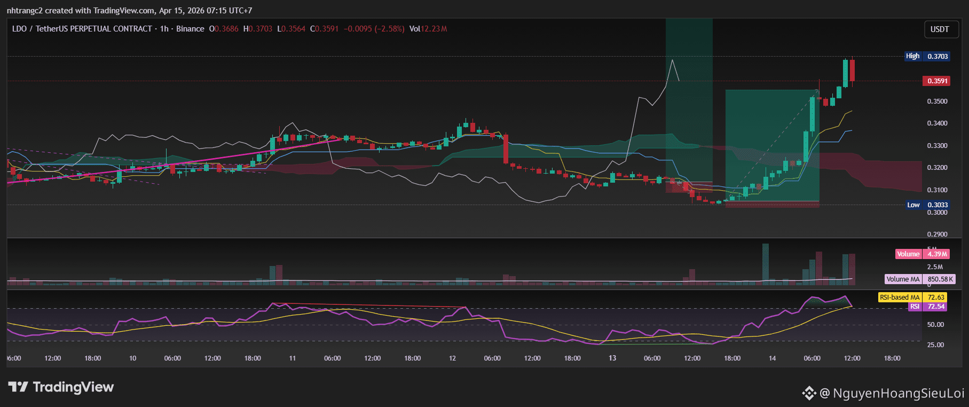Click the 0.3300 price axis label

[938, 146]
